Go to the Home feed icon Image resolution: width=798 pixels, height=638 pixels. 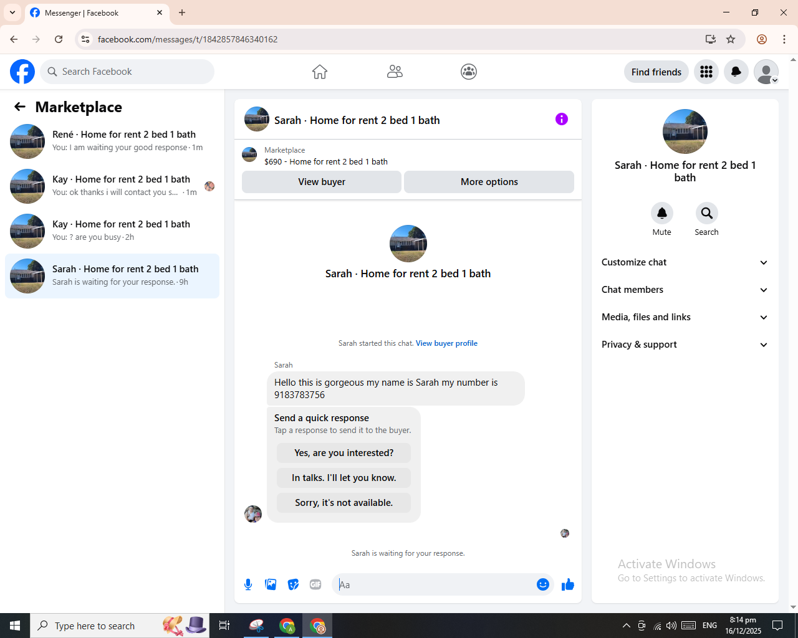click(320, 72)
